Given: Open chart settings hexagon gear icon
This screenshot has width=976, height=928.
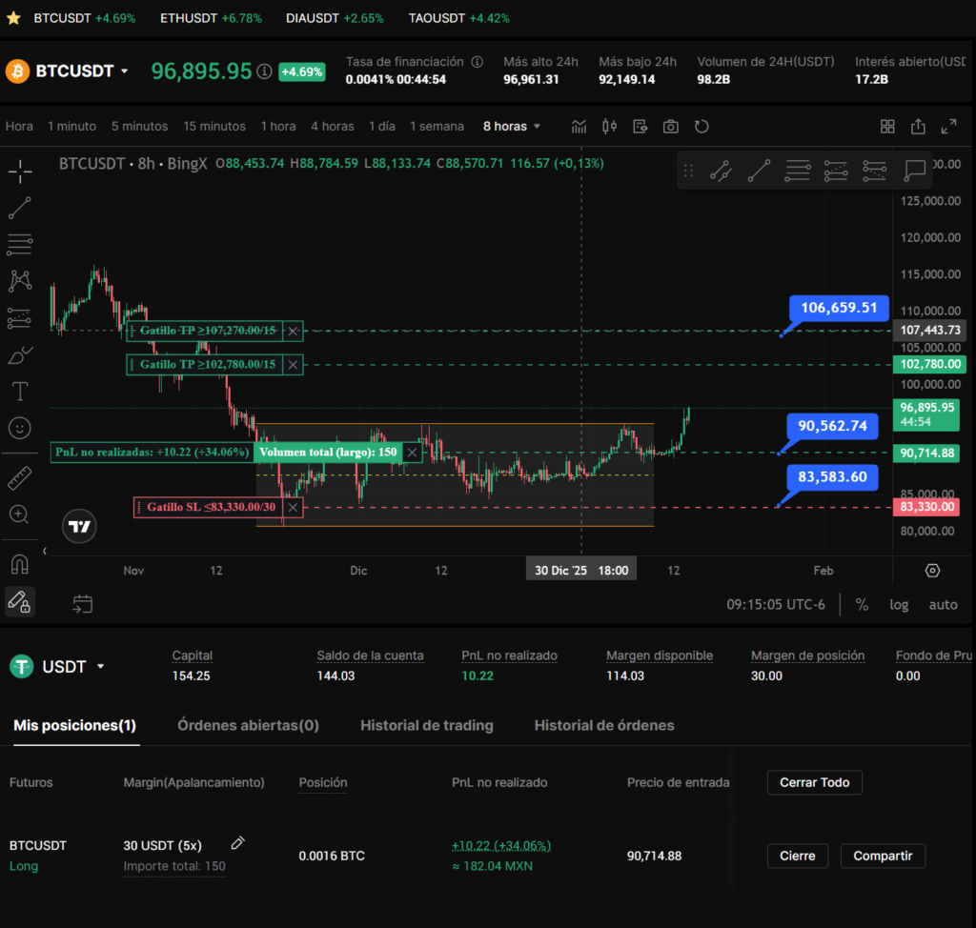Looking at the screenshot, I should pyautogui.click(x=932, y=571).
